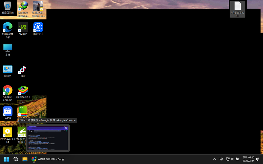Image resolution: width=263 pixels, height=164 pixels.
Task: Open volume control tray icon
Action: (x=232, y=159)
